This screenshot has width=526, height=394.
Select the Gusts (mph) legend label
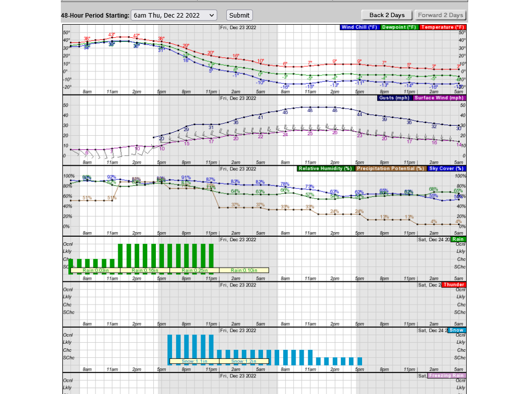[394, 98]
